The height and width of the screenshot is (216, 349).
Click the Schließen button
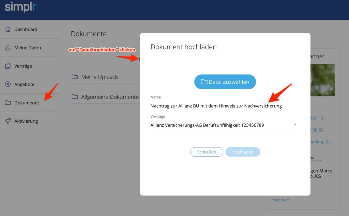coord(207,152)
